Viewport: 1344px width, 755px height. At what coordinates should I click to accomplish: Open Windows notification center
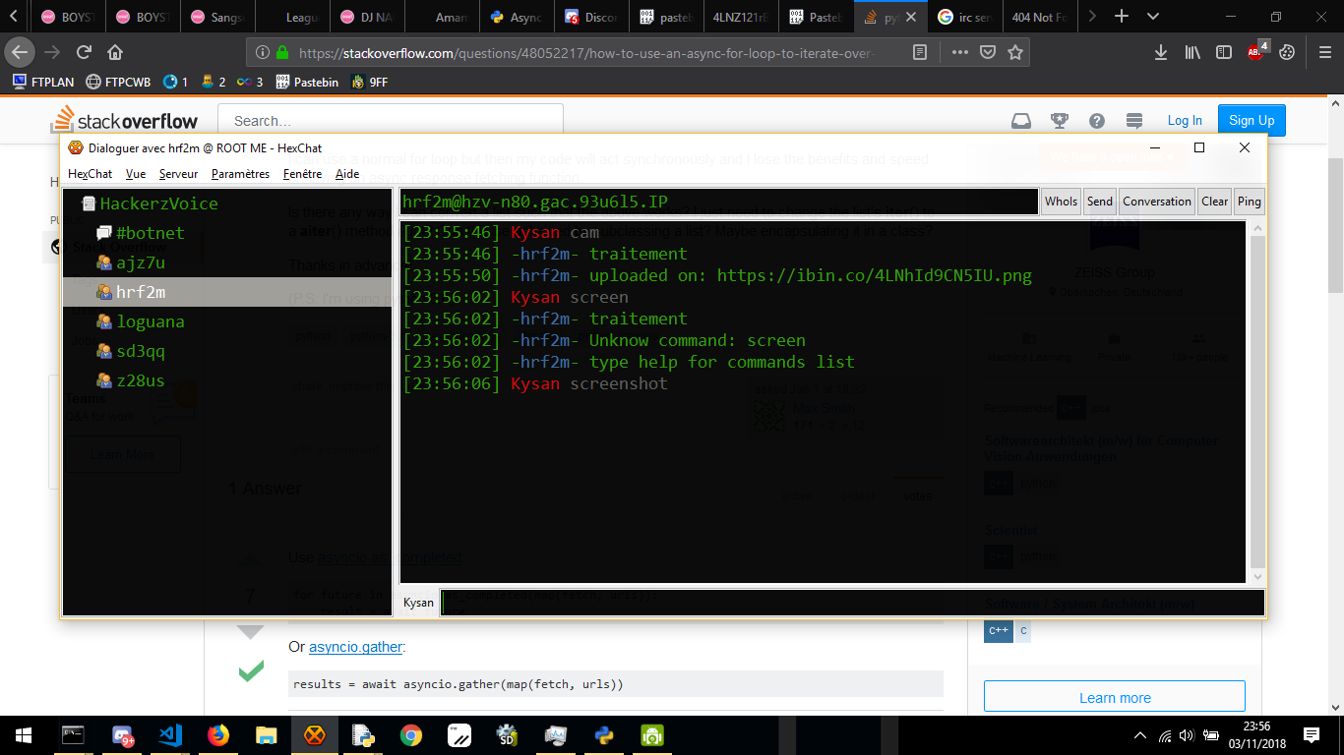pyautogui.click(x=1312, y=734)
